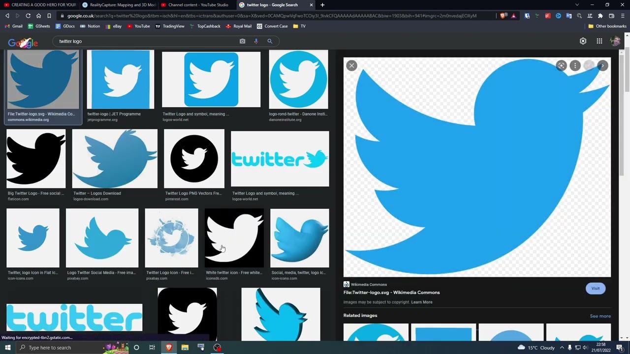Viewport: 630px width, 354px height.
Task: Open the GSheets bookmark
Action: (39, 26)
